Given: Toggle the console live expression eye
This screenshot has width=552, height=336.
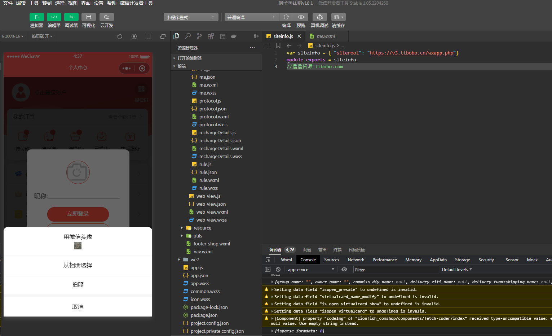Looking at the screenshot, I should pyautogui.click(x=344, y=270).
